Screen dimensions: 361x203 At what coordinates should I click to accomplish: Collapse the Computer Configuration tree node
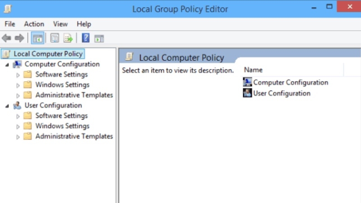point(7,65)
